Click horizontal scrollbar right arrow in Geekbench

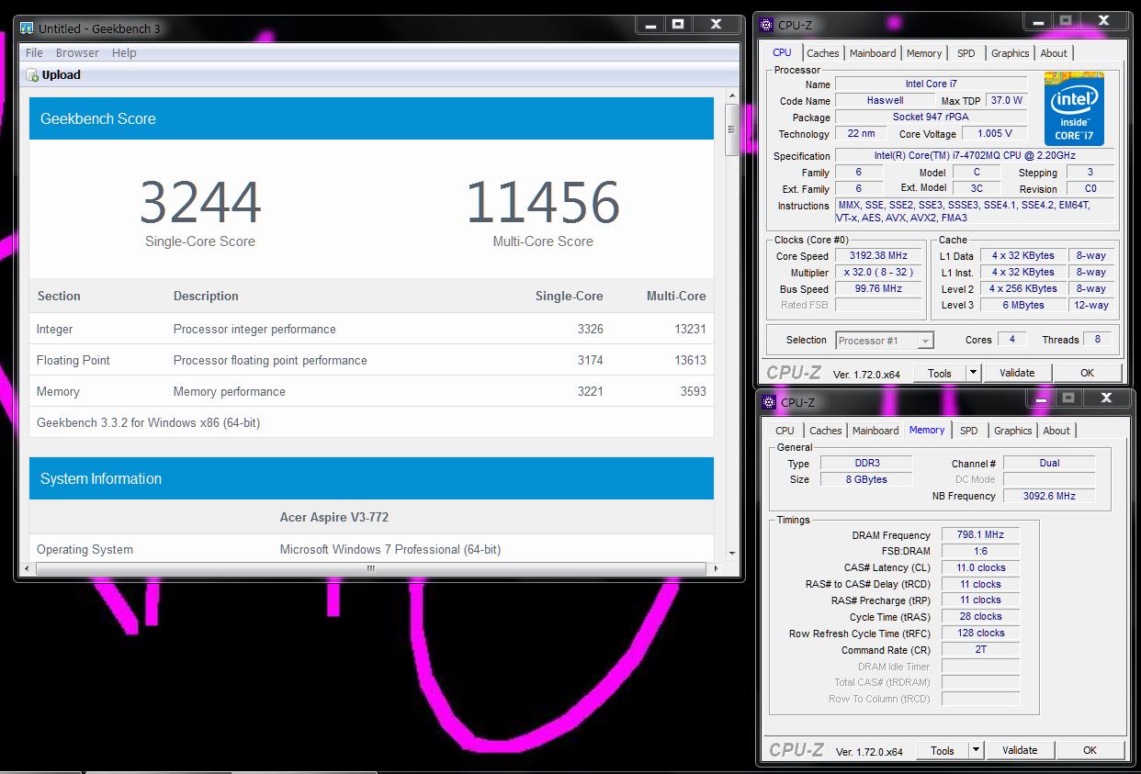coord(717,568)
